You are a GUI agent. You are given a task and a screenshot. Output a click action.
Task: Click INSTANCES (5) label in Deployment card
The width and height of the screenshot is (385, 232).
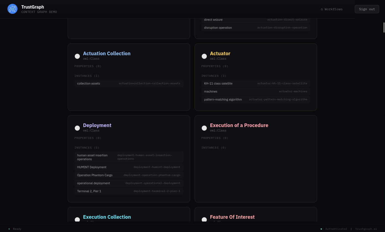(x=87, y=148)
